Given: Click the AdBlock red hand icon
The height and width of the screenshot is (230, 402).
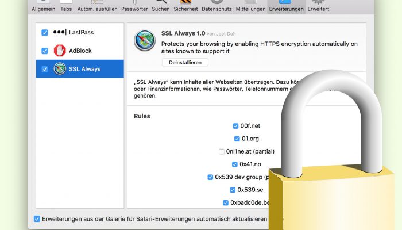Looking at the screenshot, I should pos(60,51).
